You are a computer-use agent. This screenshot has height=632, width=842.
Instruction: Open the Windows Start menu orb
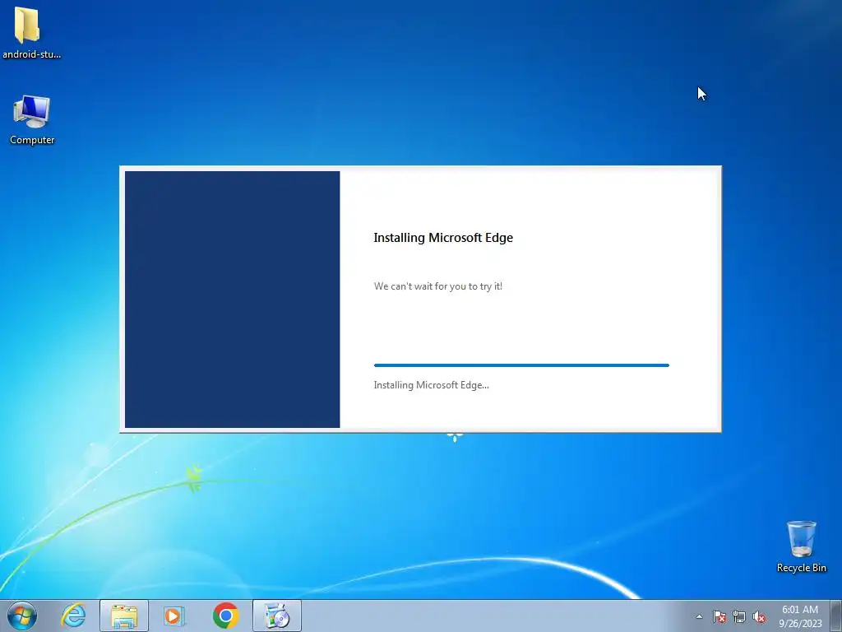pos(22,616)
